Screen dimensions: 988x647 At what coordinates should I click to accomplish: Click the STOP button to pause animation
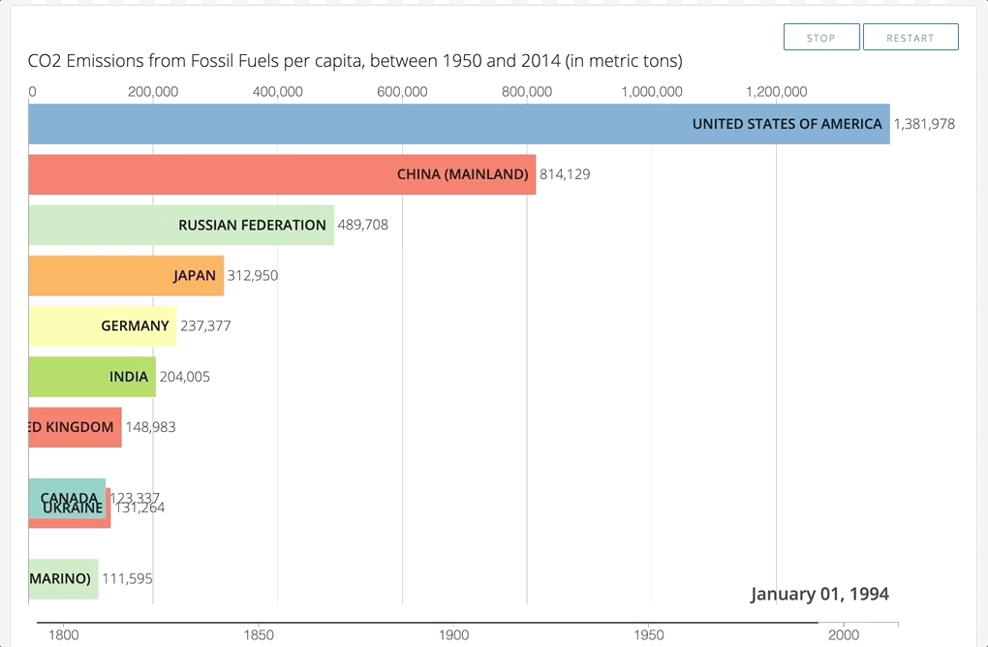tap(820, 37)
